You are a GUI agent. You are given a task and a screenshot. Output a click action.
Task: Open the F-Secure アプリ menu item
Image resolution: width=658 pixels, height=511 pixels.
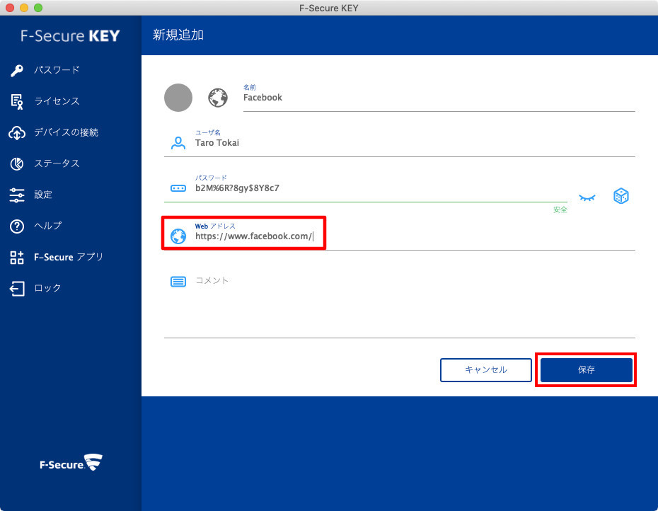coord(68,257)
